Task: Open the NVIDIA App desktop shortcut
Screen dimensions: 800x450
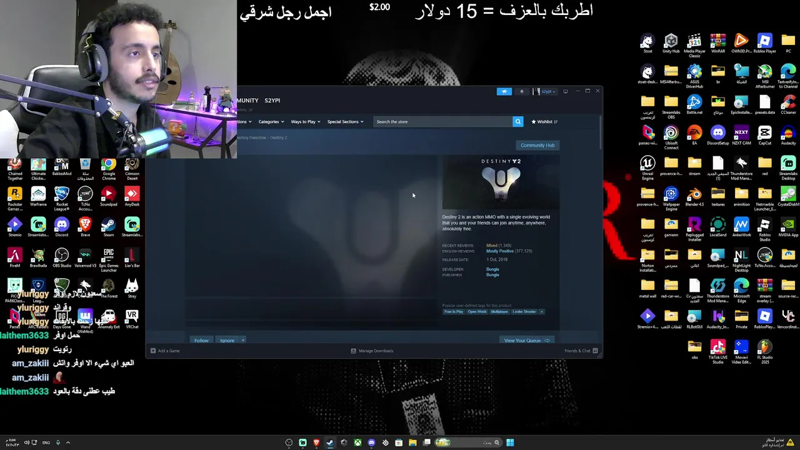Action: click(788, 227)
